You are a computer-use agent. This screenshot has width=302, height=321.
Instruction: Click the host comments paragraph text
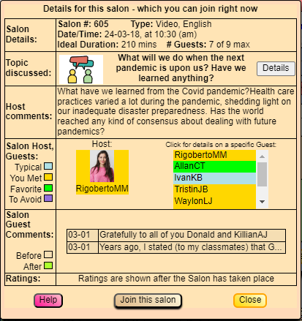(x=175, y=111)
